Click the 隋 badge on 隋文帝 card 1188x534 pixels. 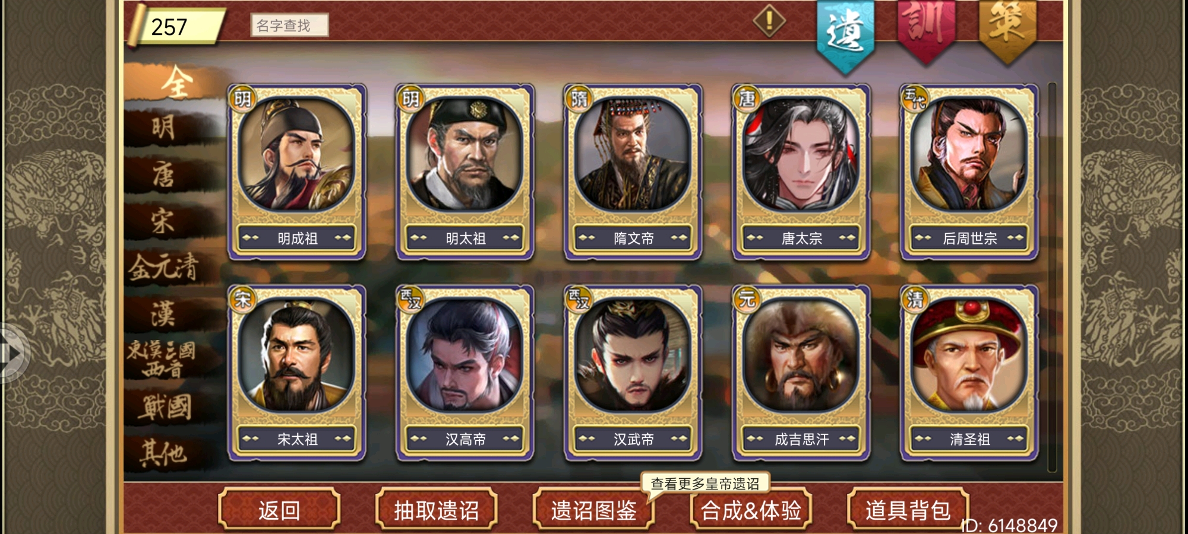click(x=579, y=98)
